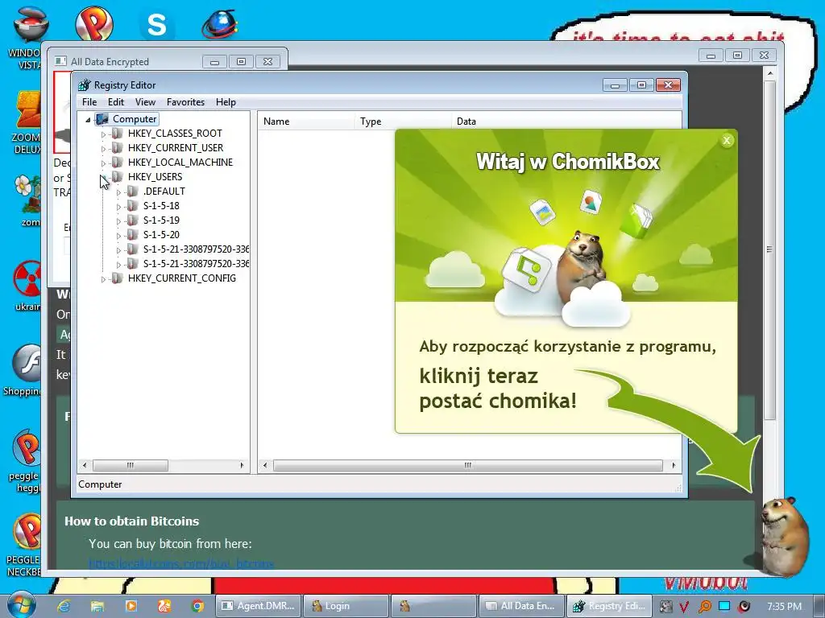Viewport: 825px width, 618px height.
Task: Select the HKEY_CURRENT_CONFIG label
Action: pos(181,278)
